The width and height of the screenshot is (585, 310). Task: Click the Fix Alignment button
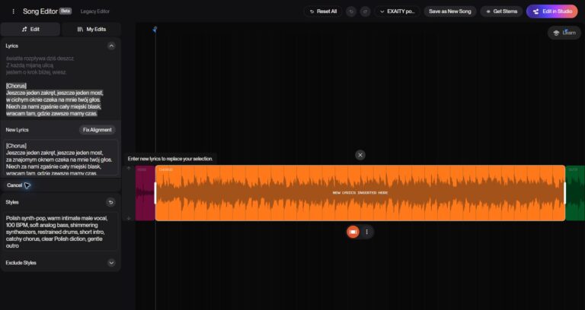click(97, 130)
